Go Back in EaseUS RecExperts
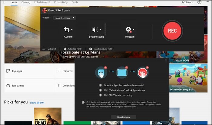This screenshot has height=125, width=212. point(46,18)
